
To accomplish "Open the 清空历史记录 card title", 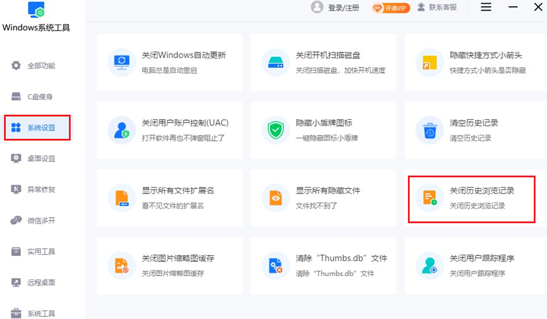I will click(474, 123).
